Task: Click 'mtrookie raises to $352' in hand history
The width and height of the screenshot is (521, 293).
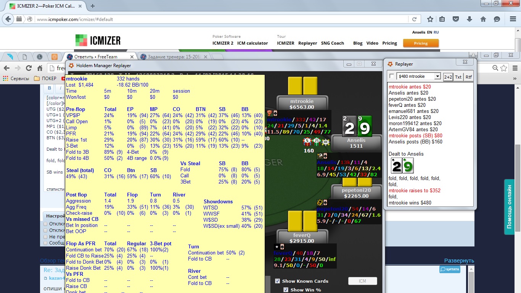Action: (x=415, y=190)
